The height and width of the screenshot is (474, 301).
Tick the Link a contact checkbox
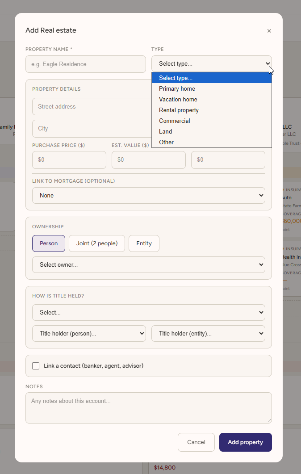tap(36, 366)
